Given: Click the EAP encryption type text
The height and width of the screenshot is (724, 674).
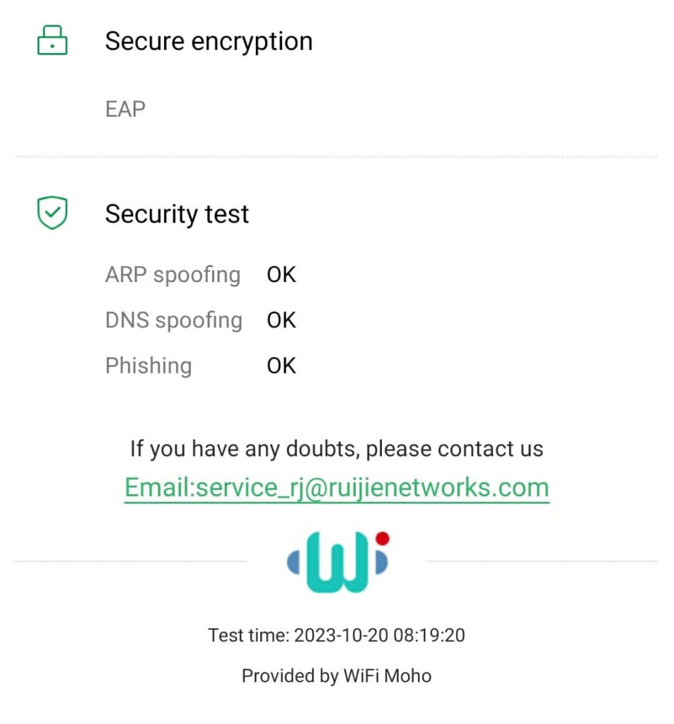Looking at the screenshot, I should click(125, 109).
